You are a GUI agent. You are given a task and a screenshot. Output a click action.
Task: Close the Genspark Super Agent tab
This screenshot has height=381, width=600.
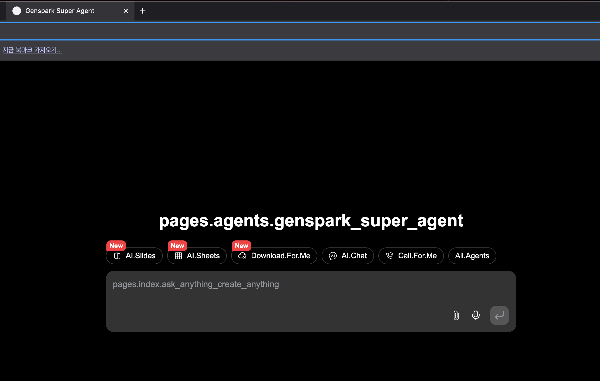coord(126,11)
